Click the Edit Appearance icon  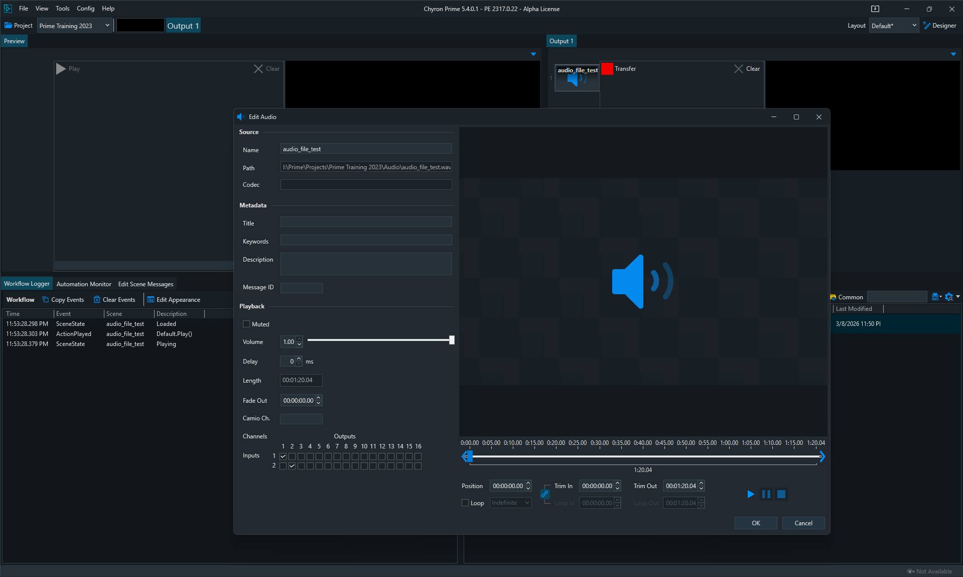tap(151, 300)
